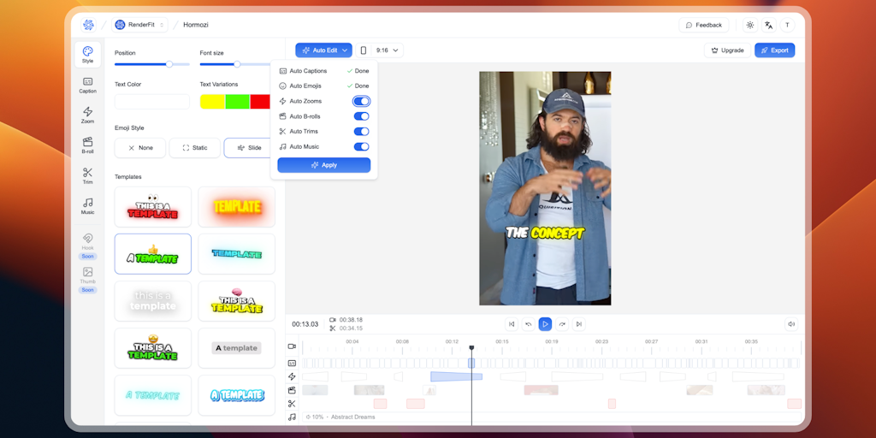Viewport: 876px width, 438px height.
Task: Click the Auto Captions row
Action: (x=324, y=71)
